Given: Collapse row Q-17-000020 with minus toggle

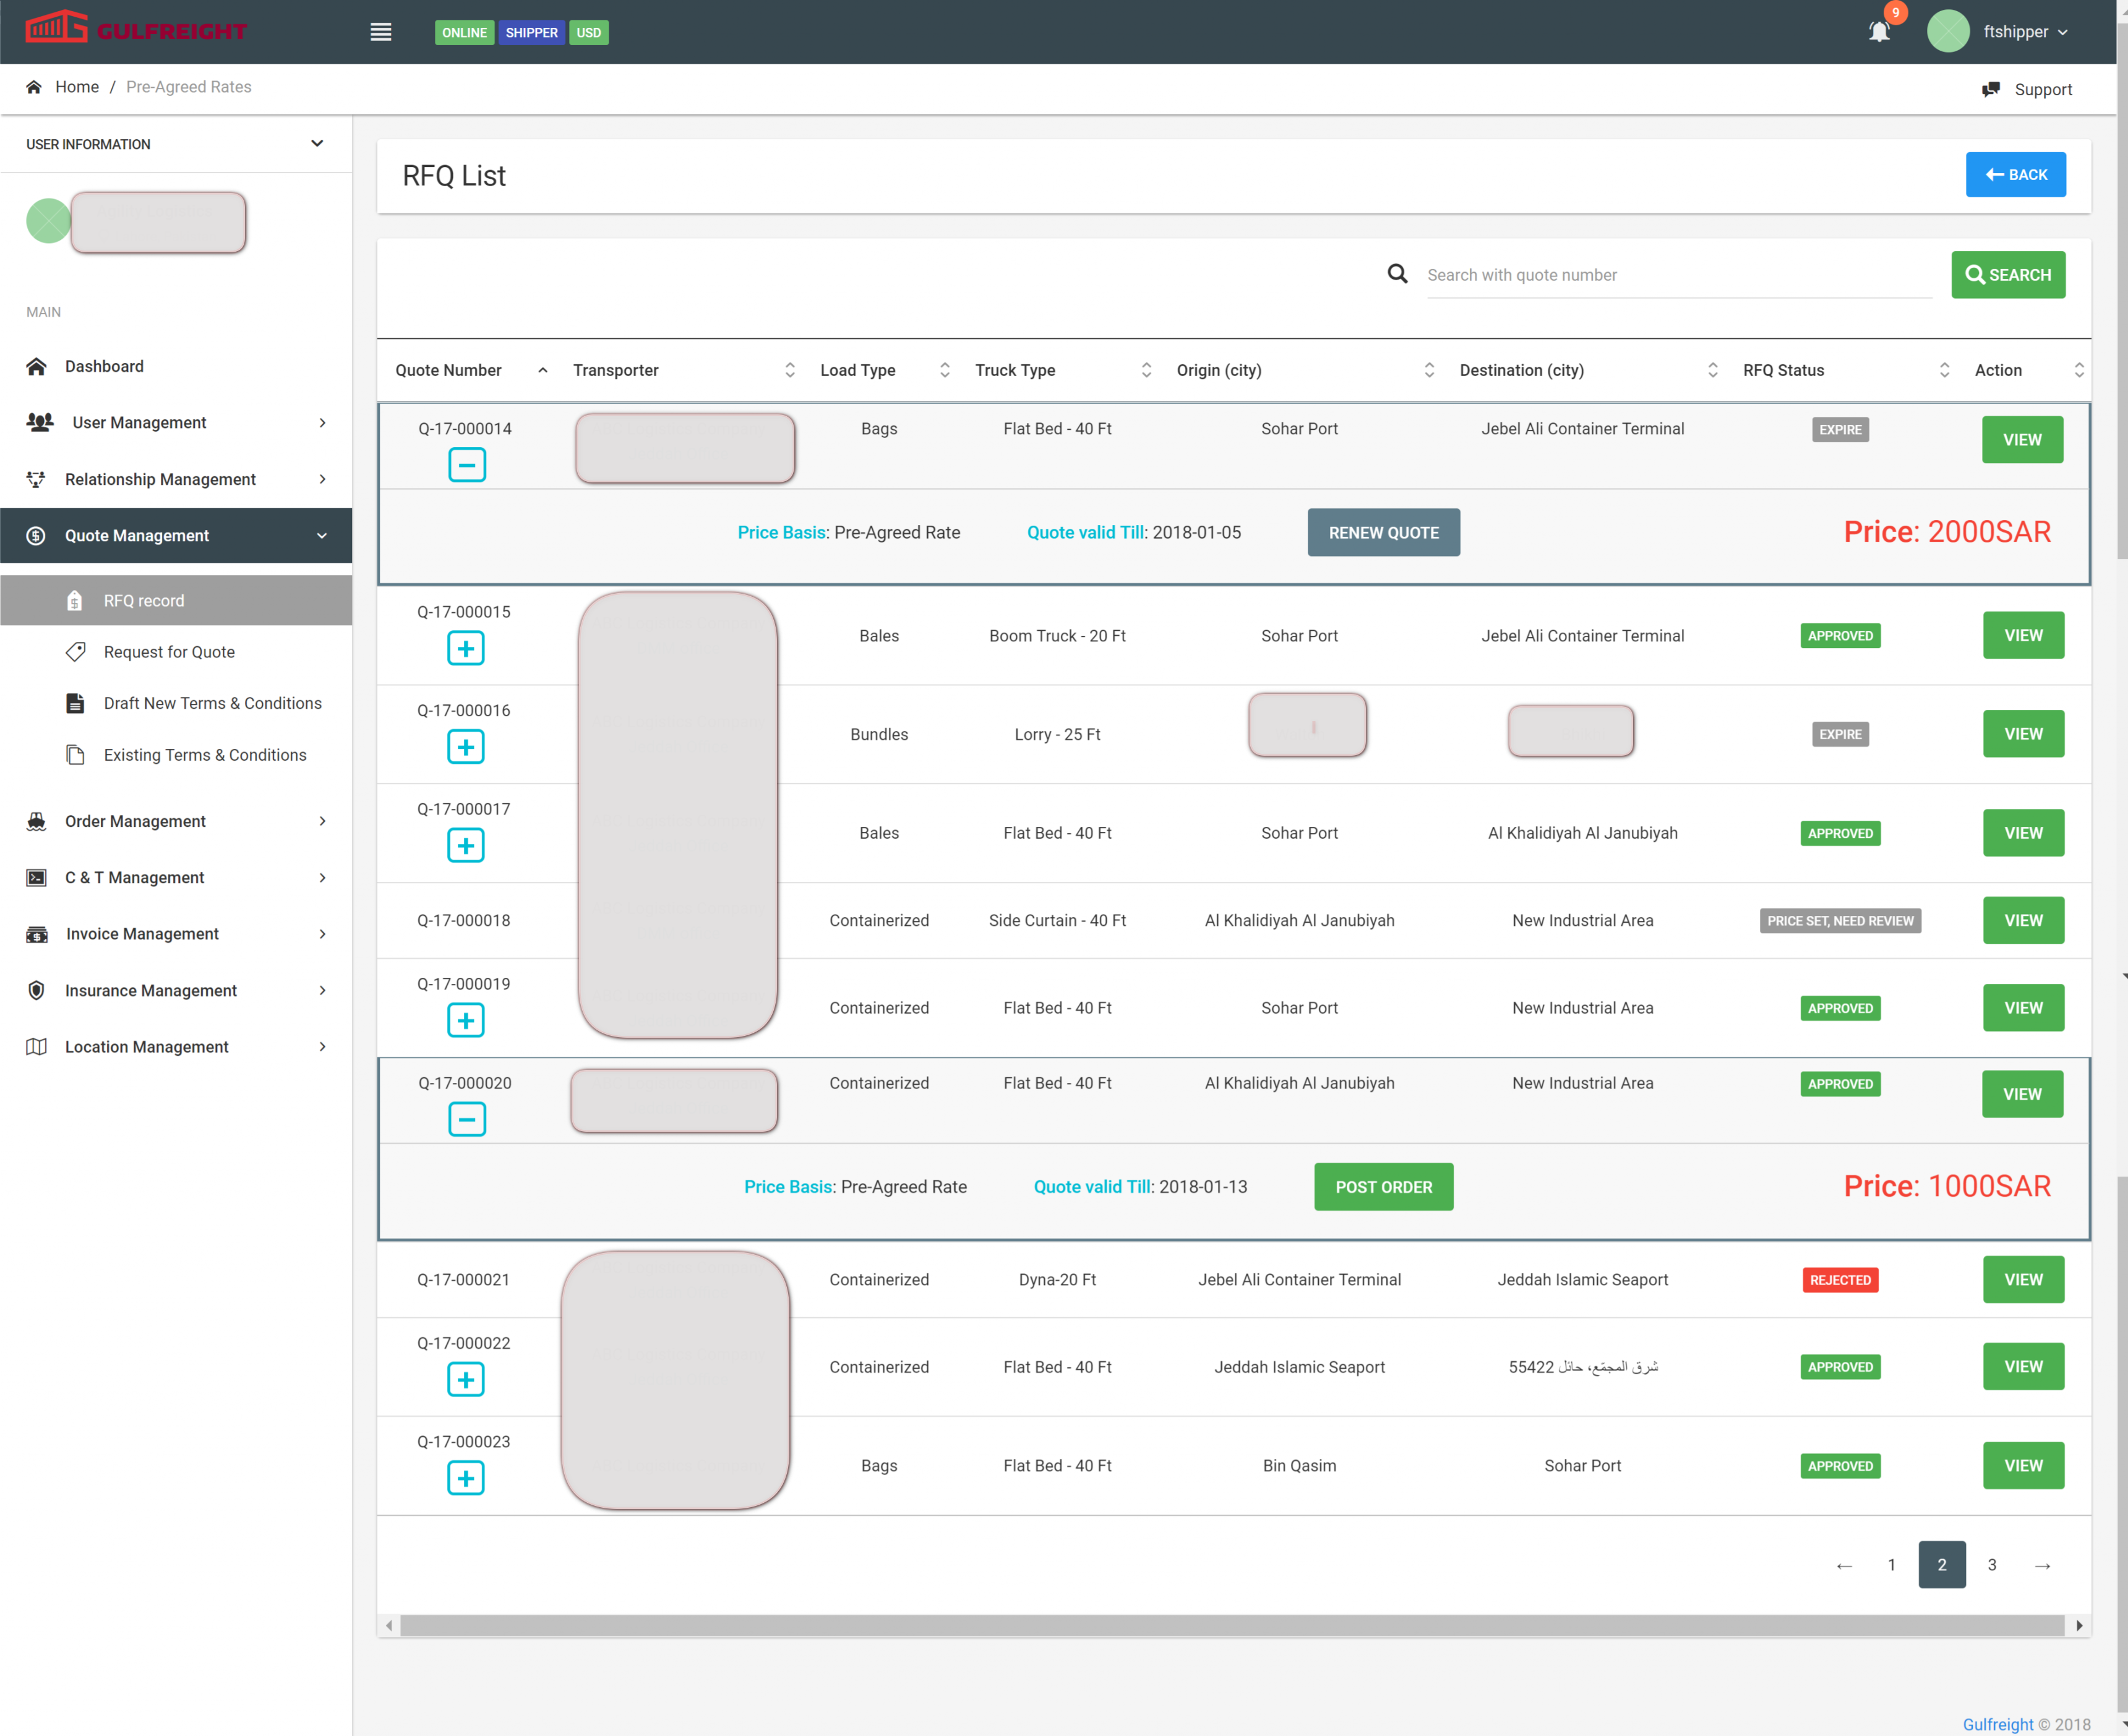Looking at the screenshot, I should [466, 1119].
